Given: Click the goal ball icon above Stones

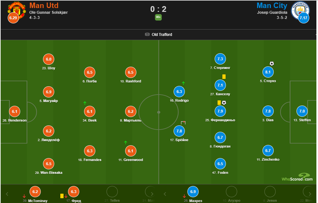Looking at the screenshot, I should tap(272, 63).
